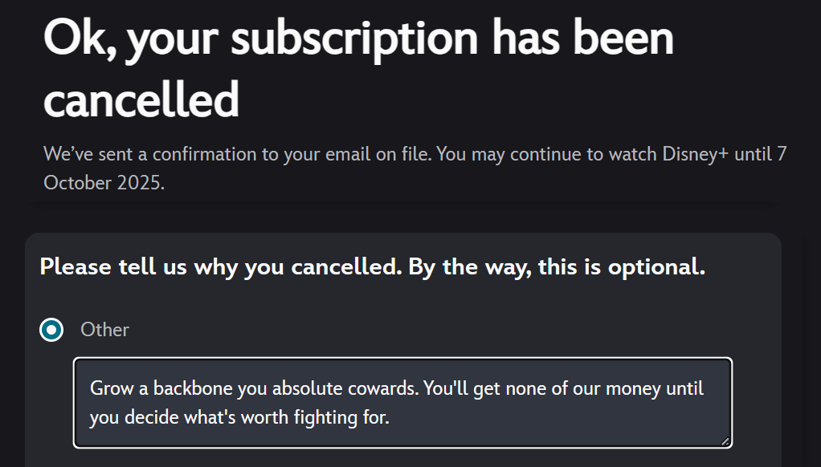The height and width of the screenshot is (467, 821).
Task: Click "You'll" in the feedback textbox
Action: click(447, 388)
